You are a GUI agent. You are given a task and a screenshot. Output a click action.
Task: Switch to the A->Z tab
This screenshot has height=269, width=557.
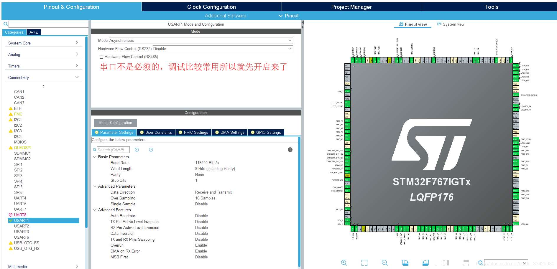coord(34,32)
